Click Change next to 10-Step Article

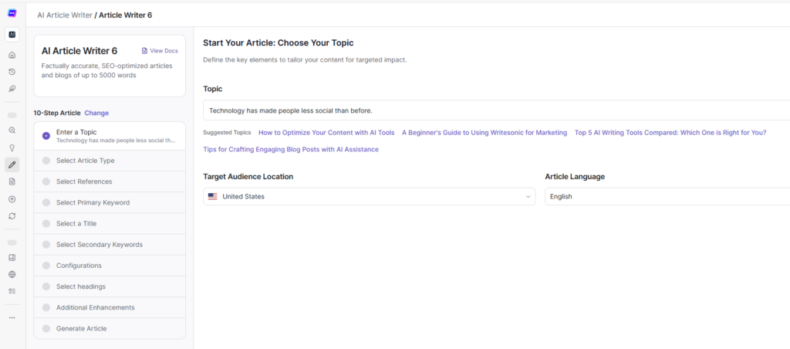[x=96, y=113]
